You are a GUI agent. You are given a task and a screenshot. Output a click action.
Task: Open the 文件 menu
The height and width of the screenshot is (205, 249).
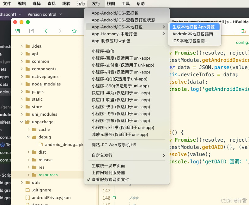(x=7, y=3)
